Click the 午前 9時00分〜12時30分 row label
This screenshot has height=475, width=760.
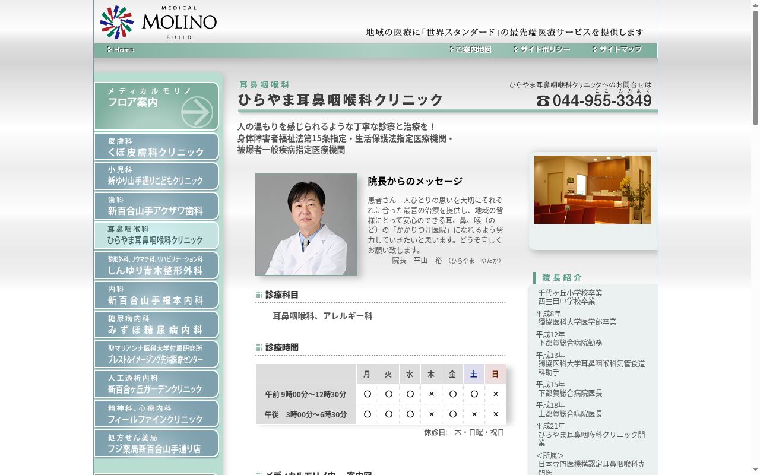[x=306, y=394]
